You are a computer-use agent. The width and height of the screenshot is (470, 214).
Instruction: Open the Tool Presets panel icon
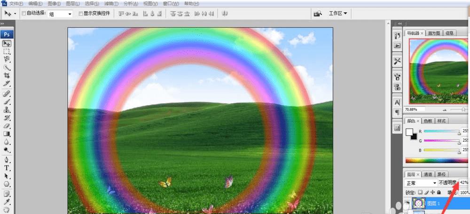click(x=397, y=61)
